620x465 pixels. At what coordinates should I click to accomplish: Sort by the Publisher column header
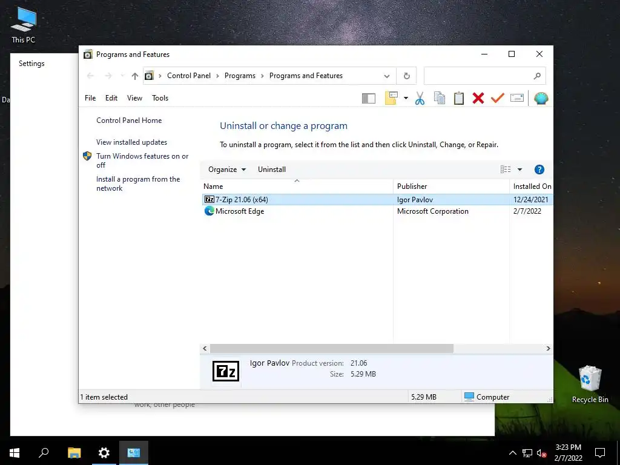(x=451, y=186)
